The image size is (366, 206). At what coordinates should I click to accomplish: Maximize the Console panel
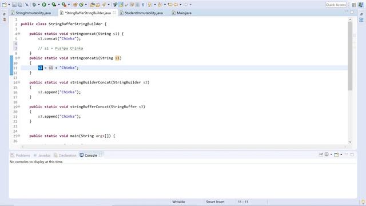(x=352, y=154)
